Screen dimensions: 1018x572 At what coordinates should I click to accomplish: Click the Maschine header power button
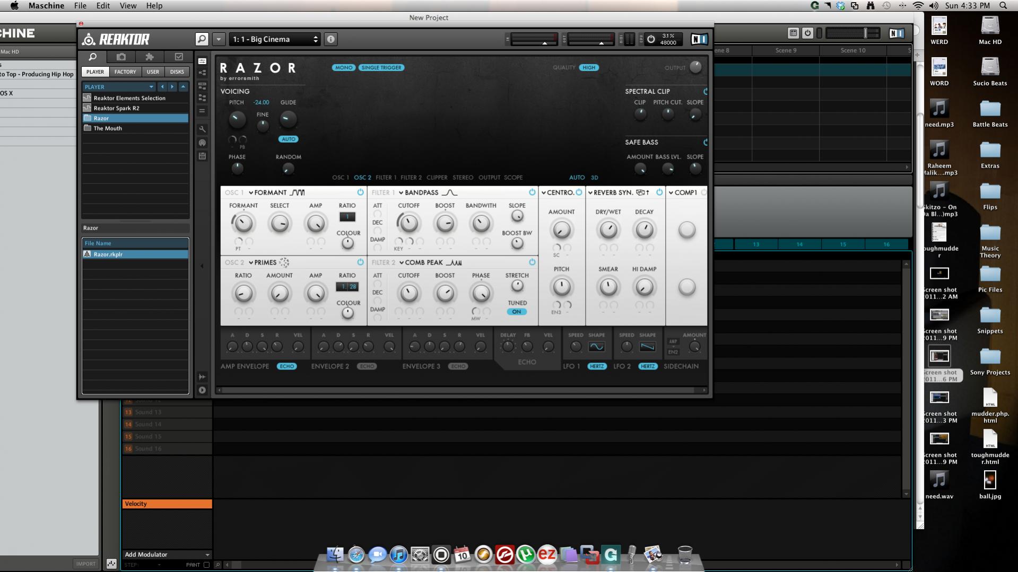(x=807, y=33)
